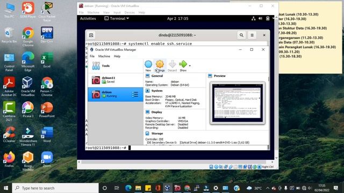Click the Storage section header
The width and height of the screenshot is (344, 193).
click(x=157, y=133)
